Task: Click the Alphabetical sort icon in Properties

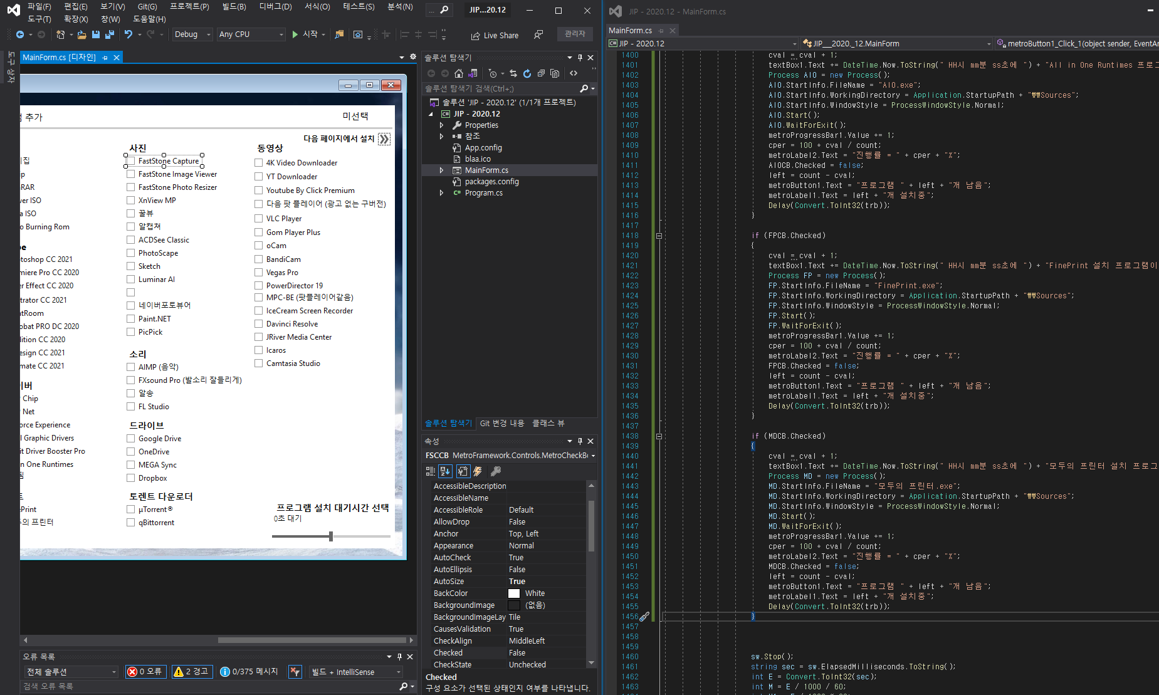Action: [446, 471]
